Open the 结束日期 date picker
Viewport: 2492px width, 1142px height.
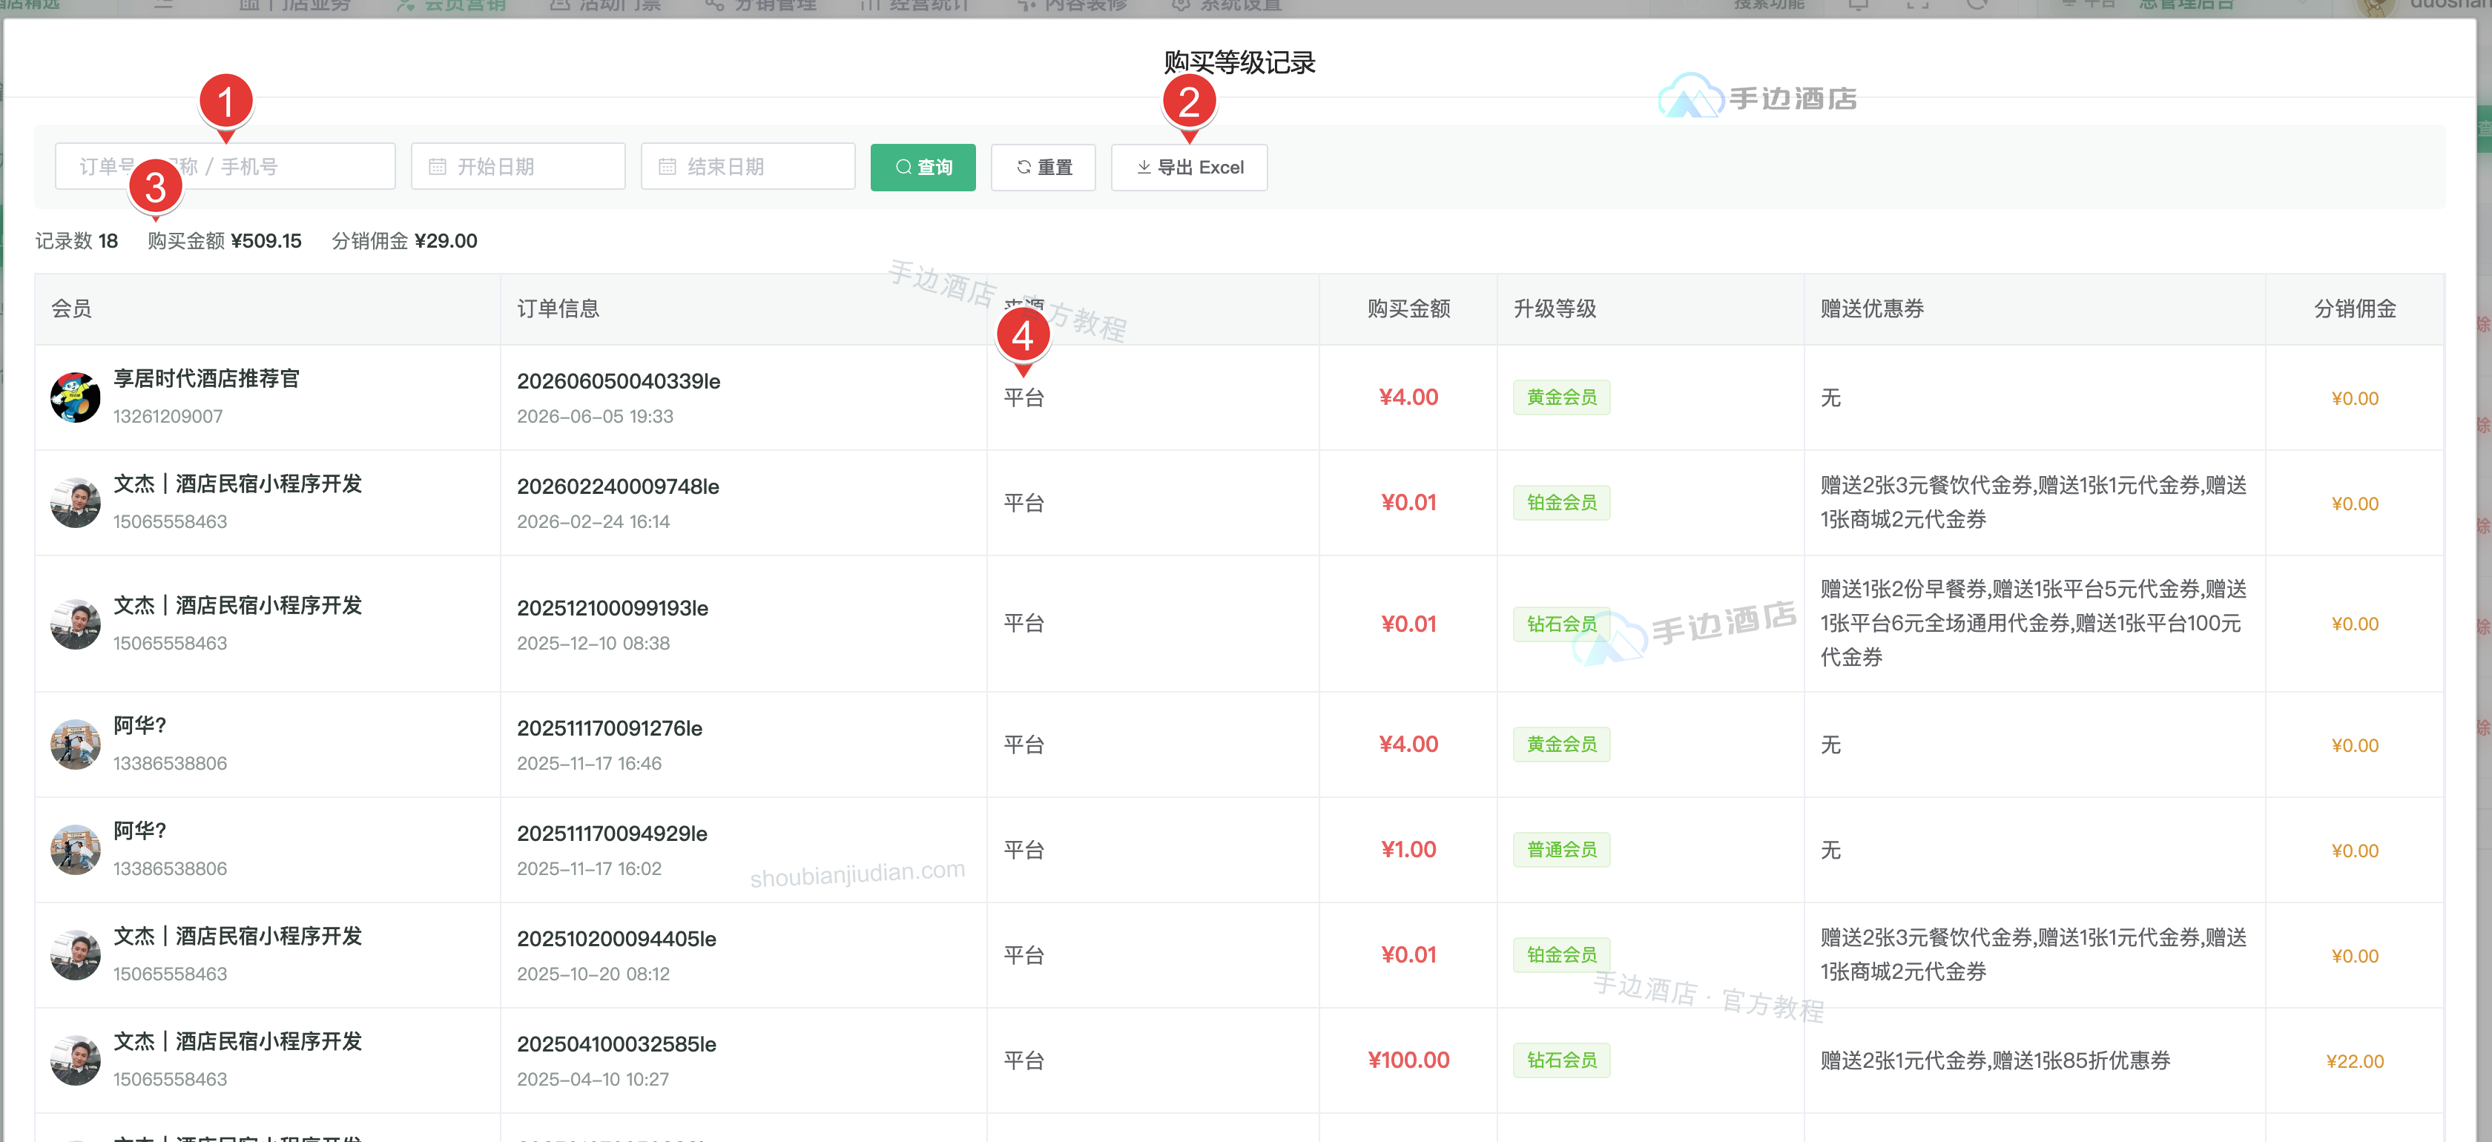click(x=748, y=166)
